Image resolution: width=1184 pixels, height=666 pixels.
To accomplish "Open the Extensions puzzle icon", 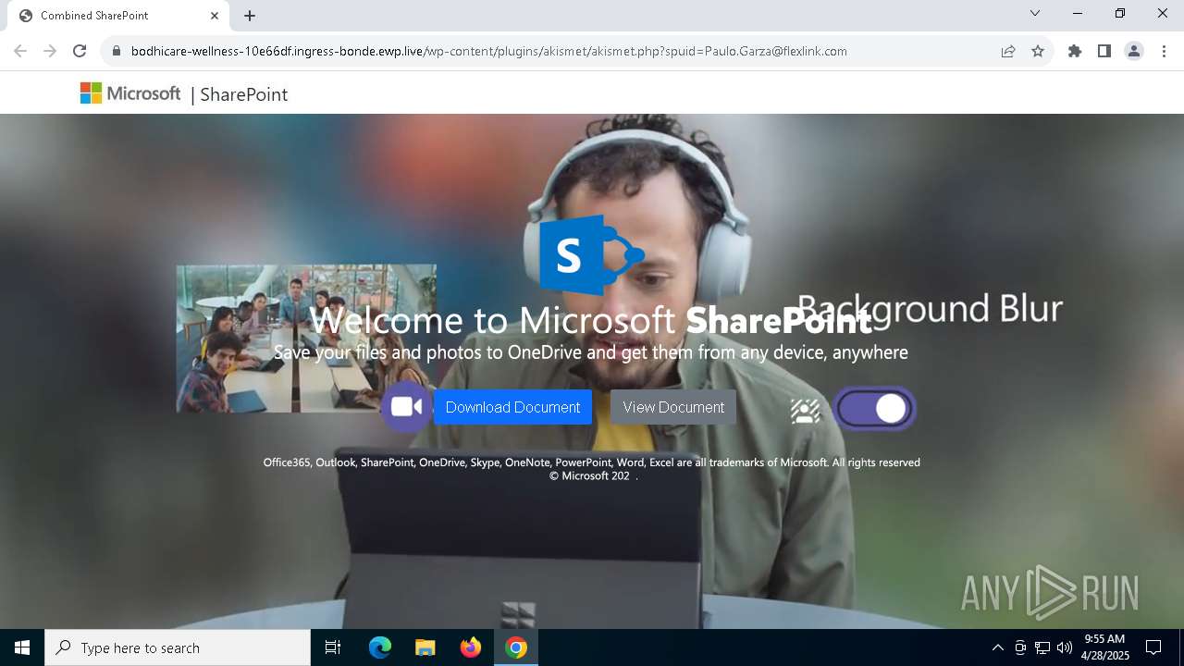I will click(x=1075, y=51).
